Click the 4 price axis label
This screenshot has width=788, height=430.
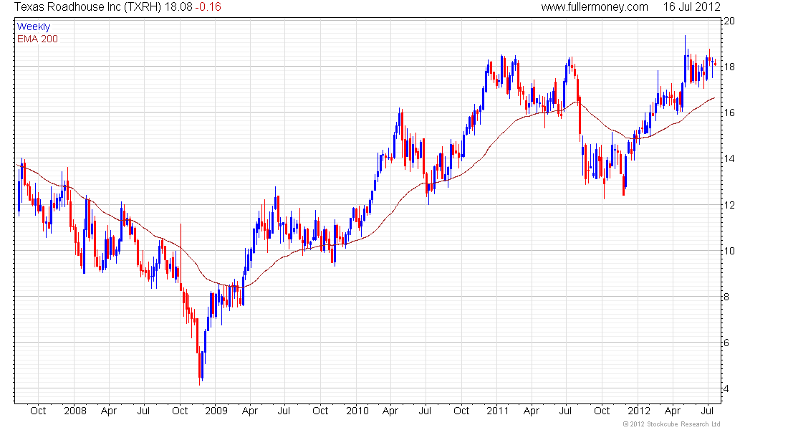726,388
